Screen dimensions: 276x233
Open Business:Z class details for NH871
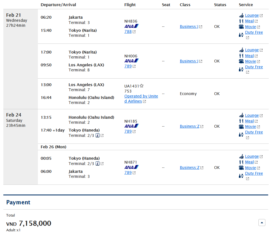tap(190, 168)
